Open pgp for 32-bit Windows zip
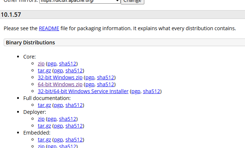Image resolution: width=245 pixels, height=148 pixels. pyautogui.click(x=90, y=77)
